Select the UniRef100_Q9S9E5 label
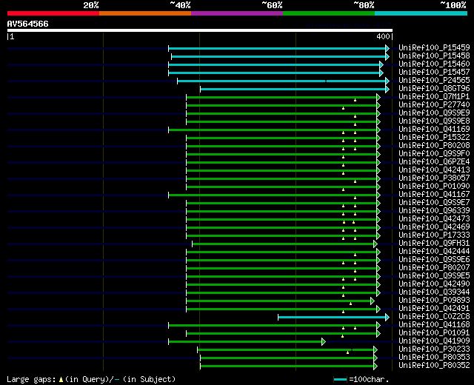This screenshot has width=474, height=385. pyautogui.click(x=434, y=276)
